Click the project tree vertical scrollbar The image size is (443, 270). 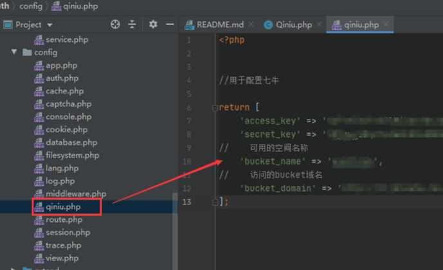pyautogui.click(x=175, y=231)
